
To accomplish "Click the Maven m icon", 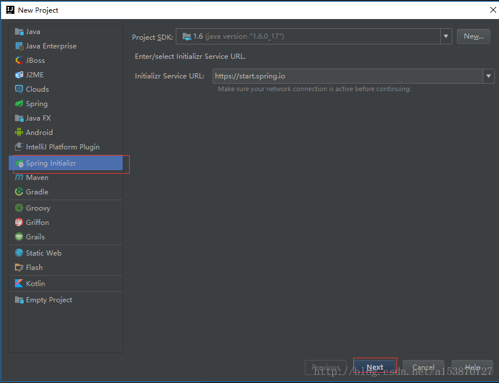I will [19, 177].
